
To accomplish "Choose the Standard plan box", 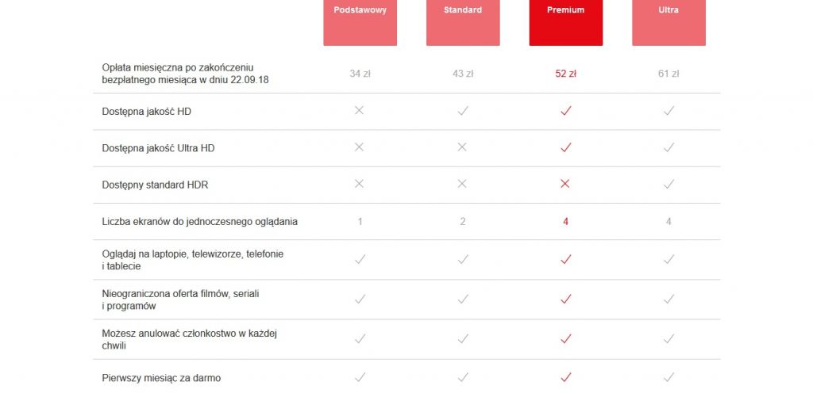I will 463,21.
